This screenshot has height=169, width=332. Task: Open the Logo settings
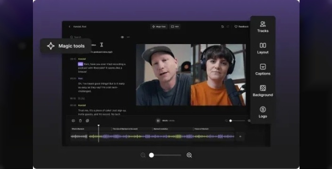tap(263, 112)
